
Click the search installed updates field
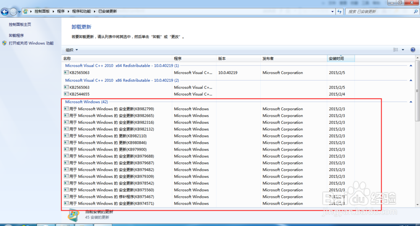[379, 11]
